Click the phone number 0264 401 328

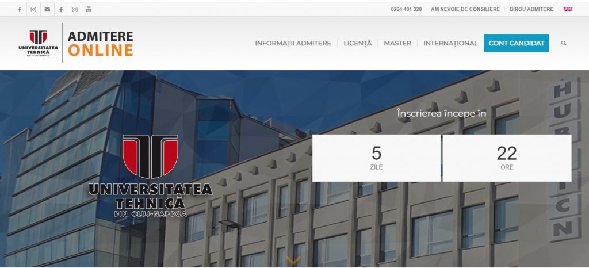[406, 9]
